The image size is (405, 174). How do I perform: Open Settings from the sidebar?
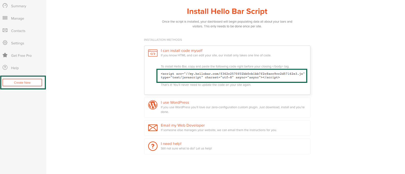pyautogui.click(x=17, y=43)
